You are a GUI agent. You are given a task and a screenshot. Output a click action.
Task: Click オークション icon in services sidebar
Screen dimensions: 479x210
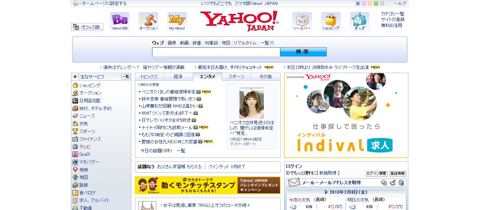(75, 93)
